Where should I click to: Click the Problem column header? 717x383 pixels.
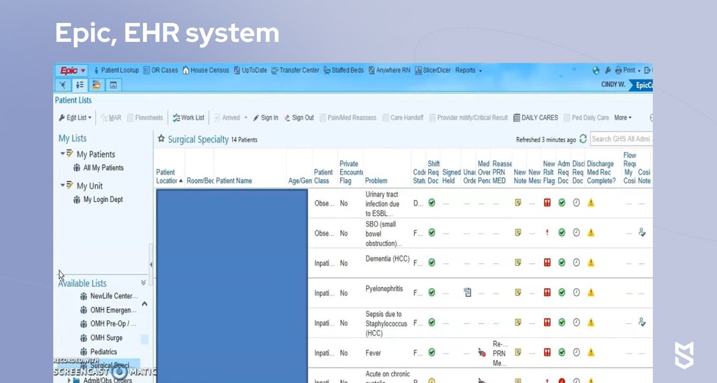[376, 181]
